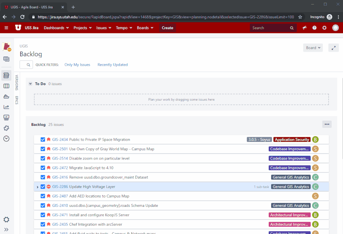The width and height of the screenshot is (343, 234).
Task: Open the Board dropdown button
Action: click(313, 48)
